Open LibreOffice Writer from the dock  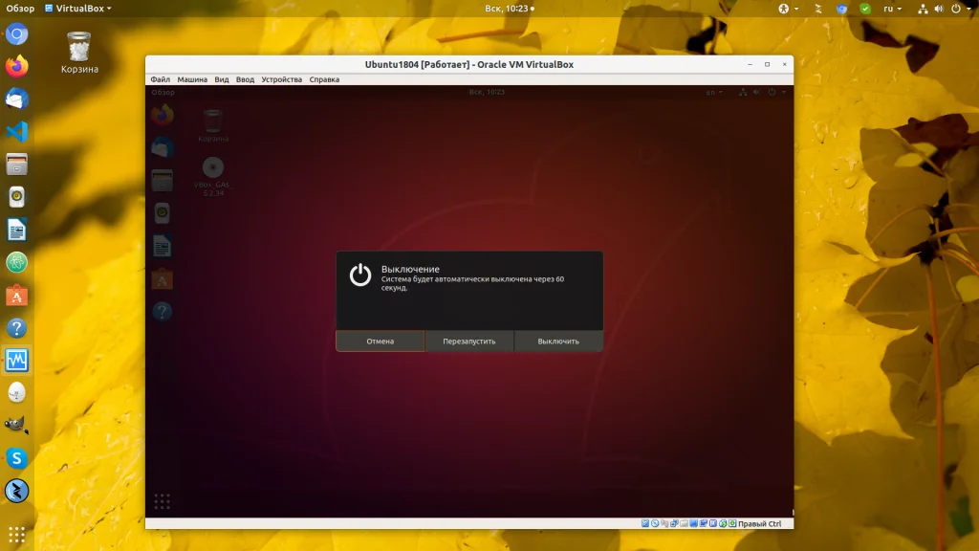point(17,230)
